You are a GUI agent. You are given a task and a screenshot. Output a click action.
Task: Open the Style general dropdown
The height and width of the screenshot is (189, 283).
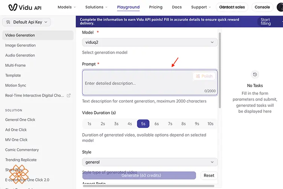(150, 162)
